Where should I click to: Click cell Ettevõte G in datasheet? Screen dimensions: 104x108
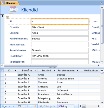pyautogui.click(x=27, y=98)
